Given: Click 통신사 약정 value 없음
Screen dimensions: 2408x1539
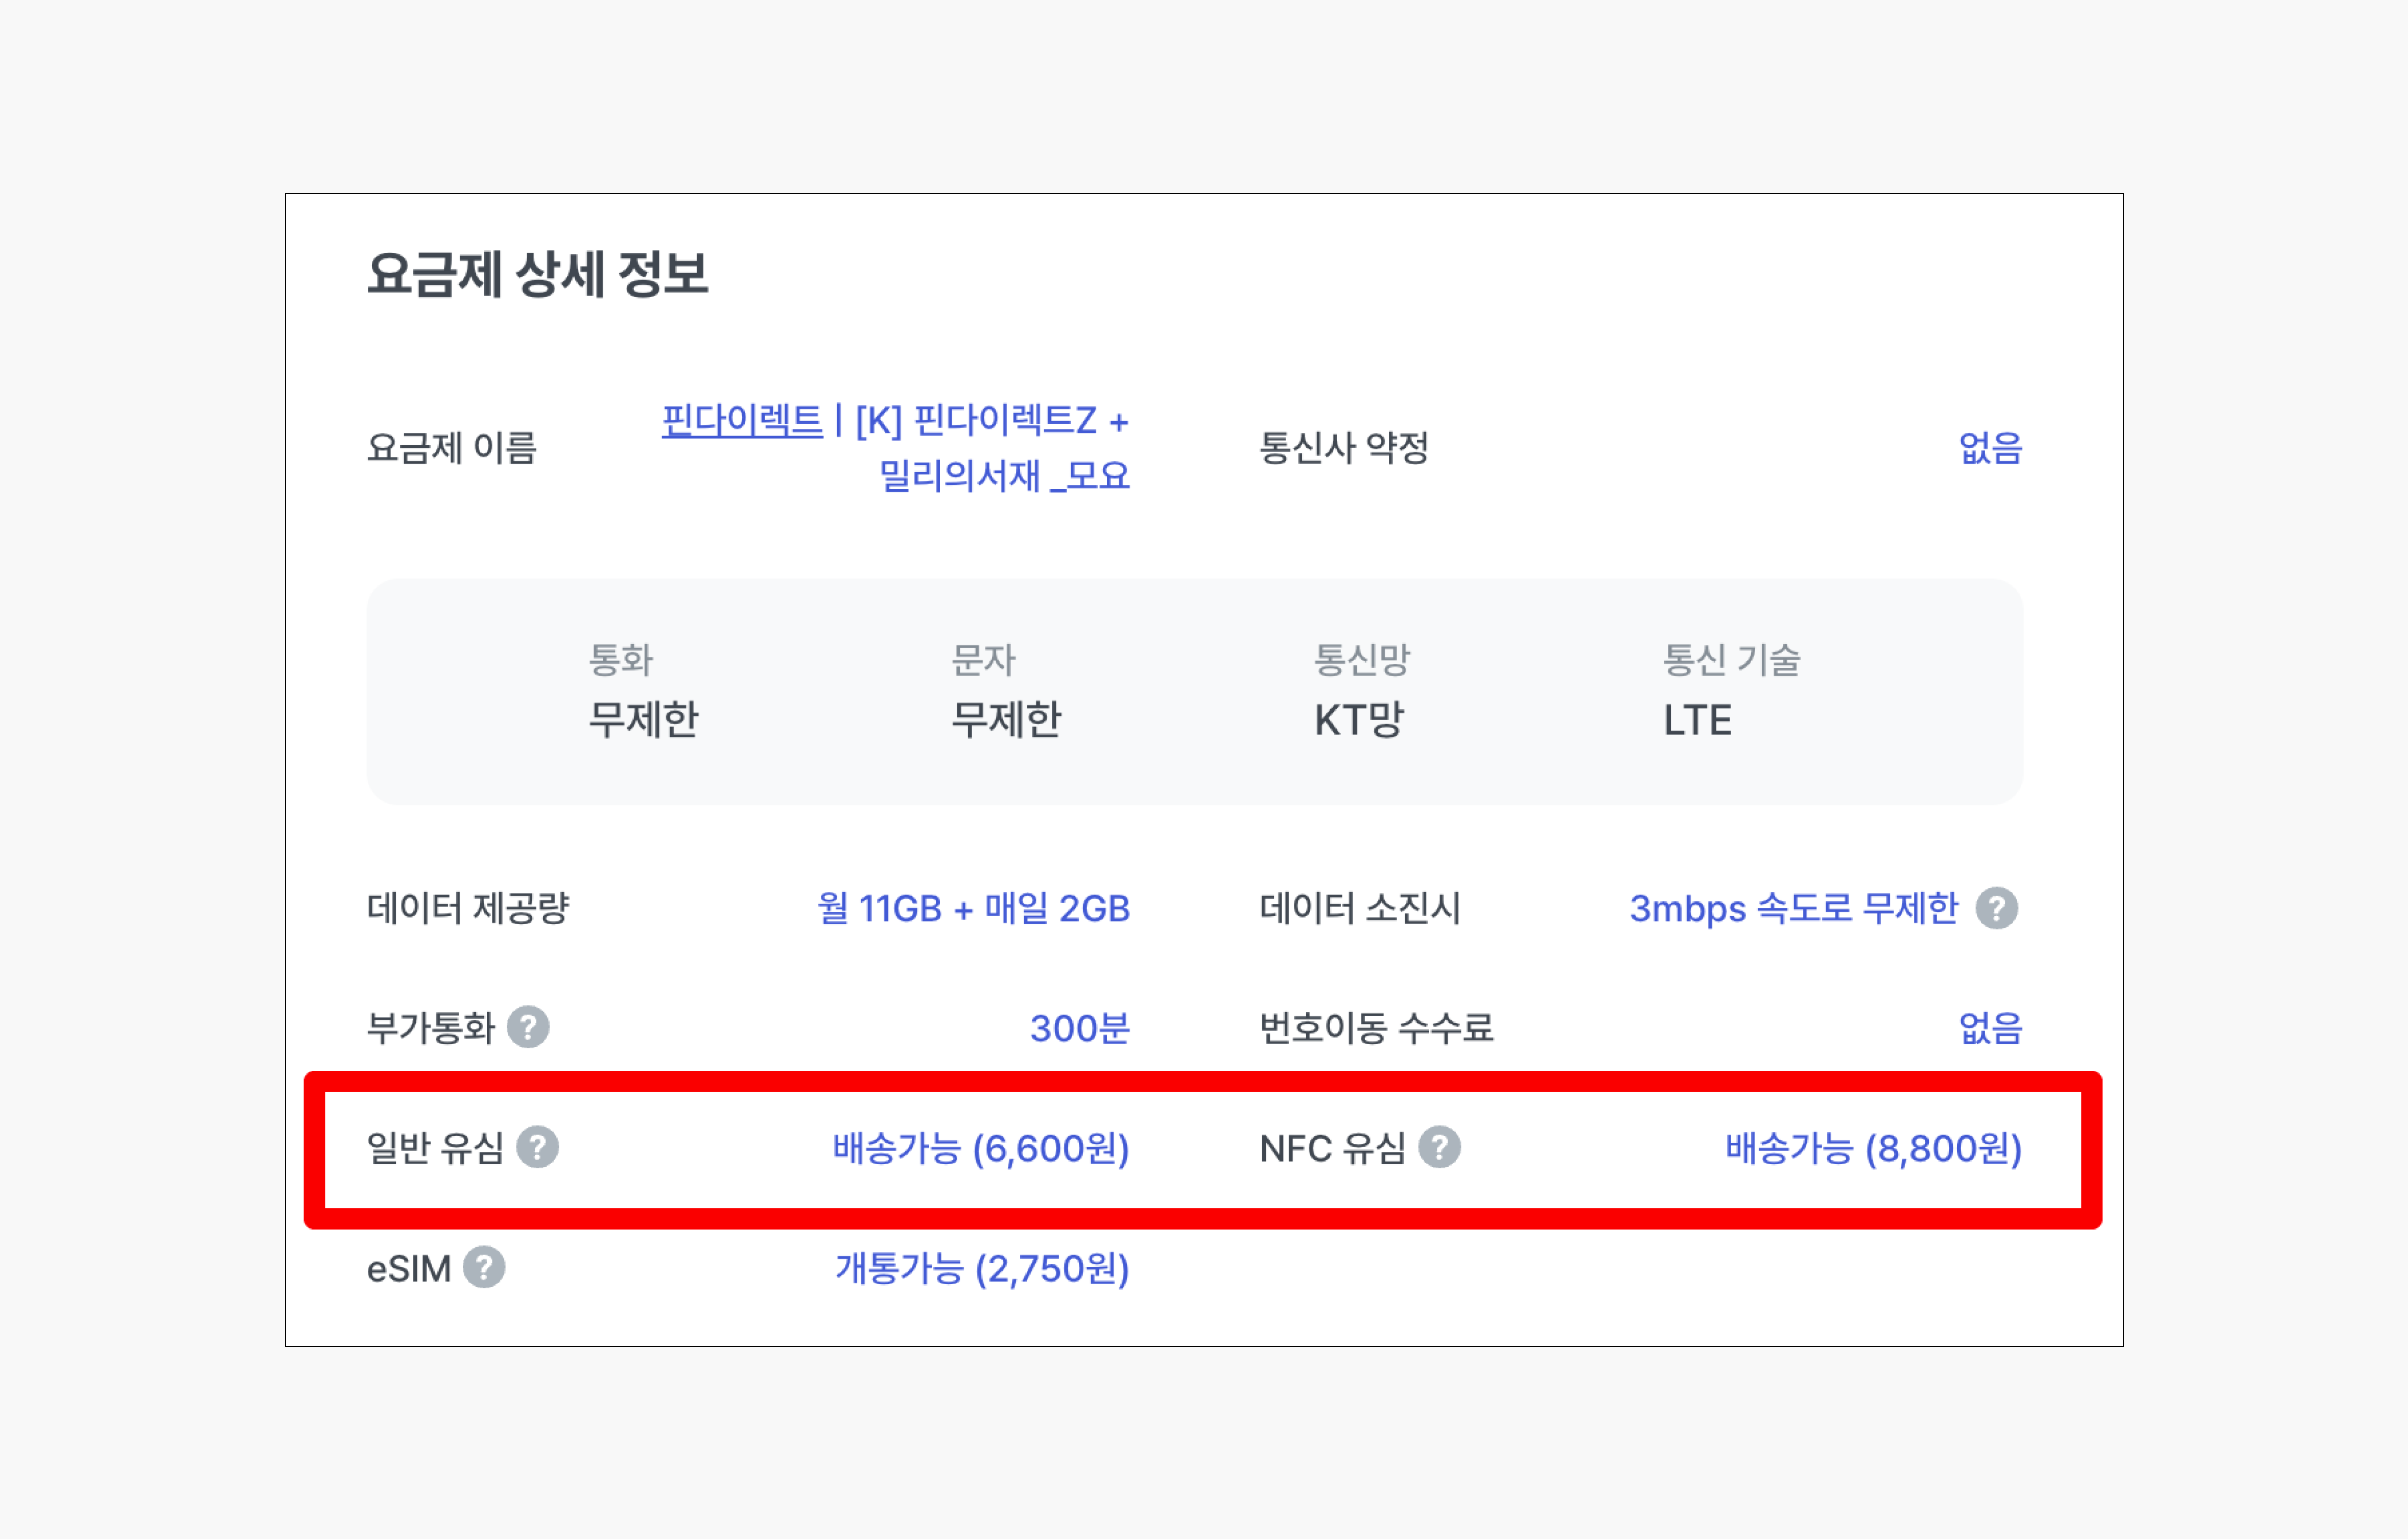Looking at the screenshot, I should click(x=1990, y=448).
